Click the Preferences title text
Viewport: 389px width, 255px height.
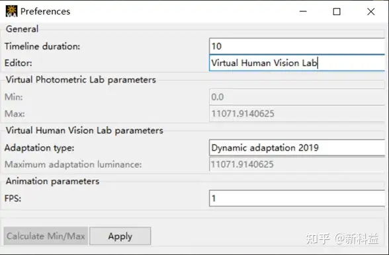[x=45, y=11]
